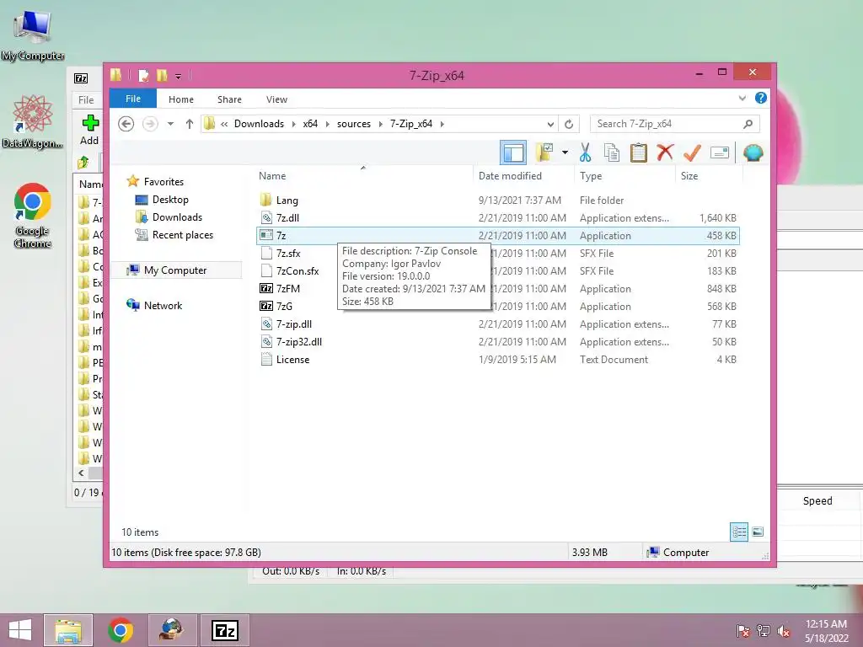Click the quick access New folder icon
The width and height of the screenshot is (863, 647).
162,75
